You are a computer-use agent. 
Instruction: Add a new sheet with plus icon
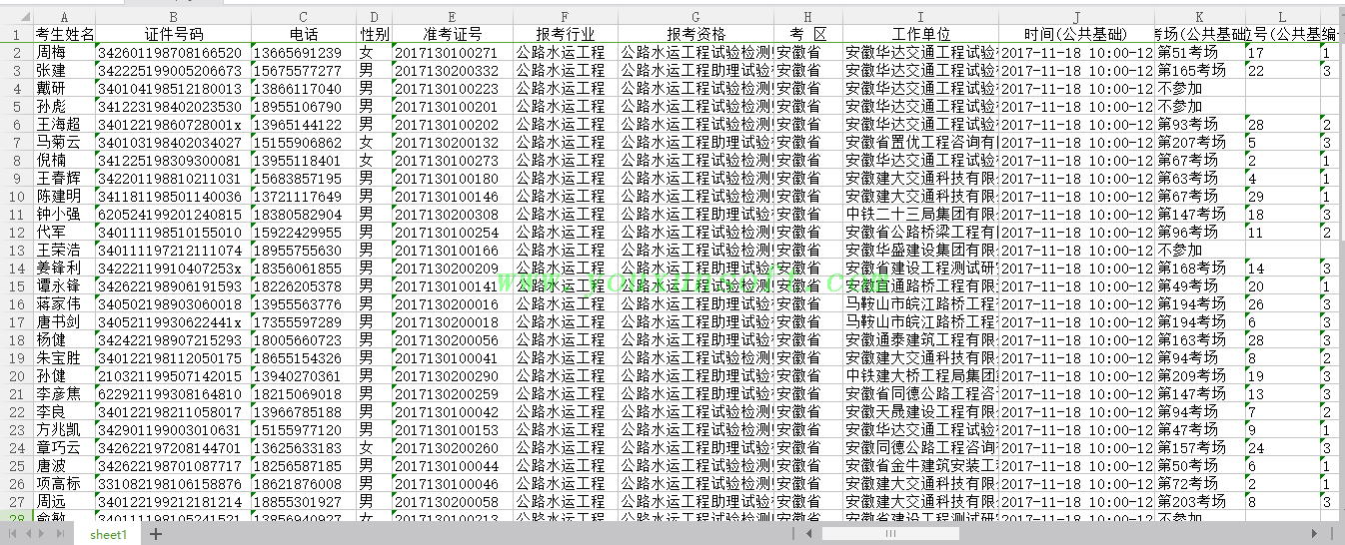click(155, 535)
